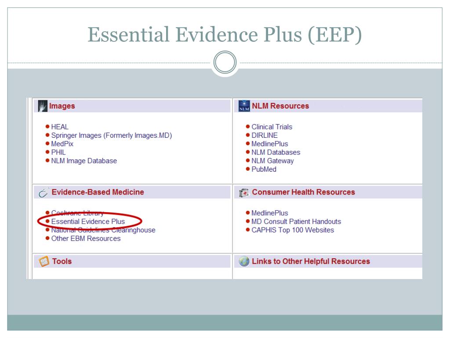This screenshot has height=338, width=450.
Task: Open MedlinePlus under Consumer Health Resources
Action: [270, 213]
